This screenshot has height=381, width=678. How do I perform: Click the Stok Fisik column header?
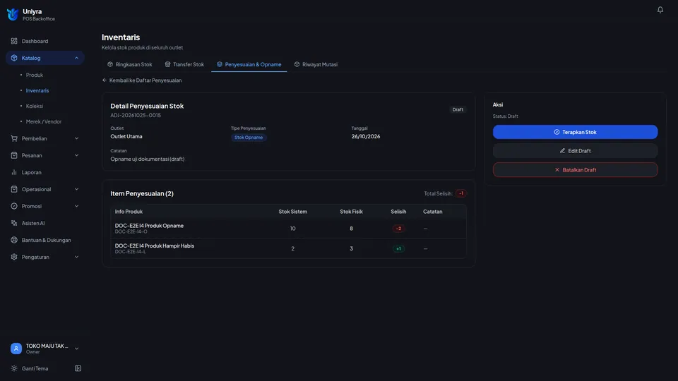pyautogui.click(x=351, y=212)
